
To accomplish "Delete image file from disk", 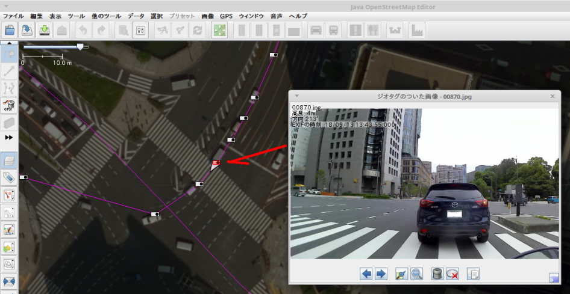I will pos(452,274).
